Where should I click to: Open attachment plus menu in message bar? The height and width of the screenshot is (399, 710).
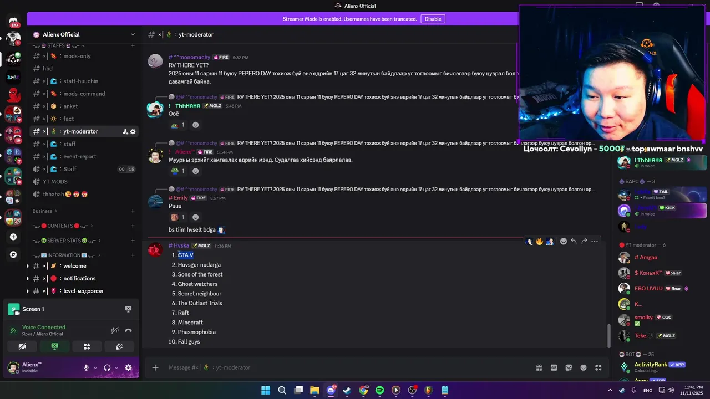(x=155, y=367)
